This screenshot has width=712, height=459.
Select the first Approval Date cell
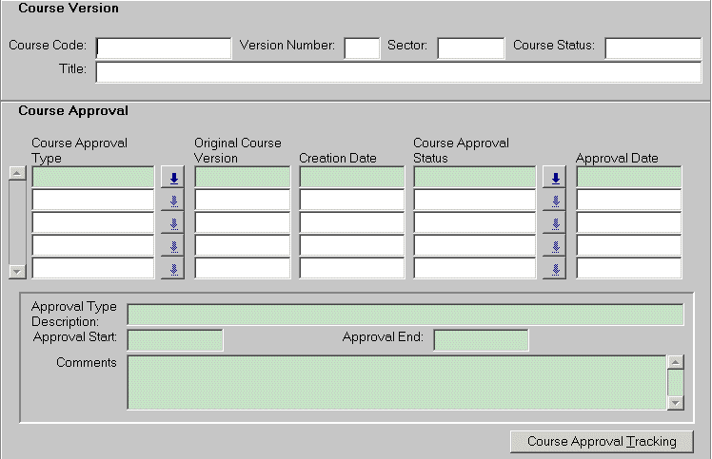pos(628,177)
